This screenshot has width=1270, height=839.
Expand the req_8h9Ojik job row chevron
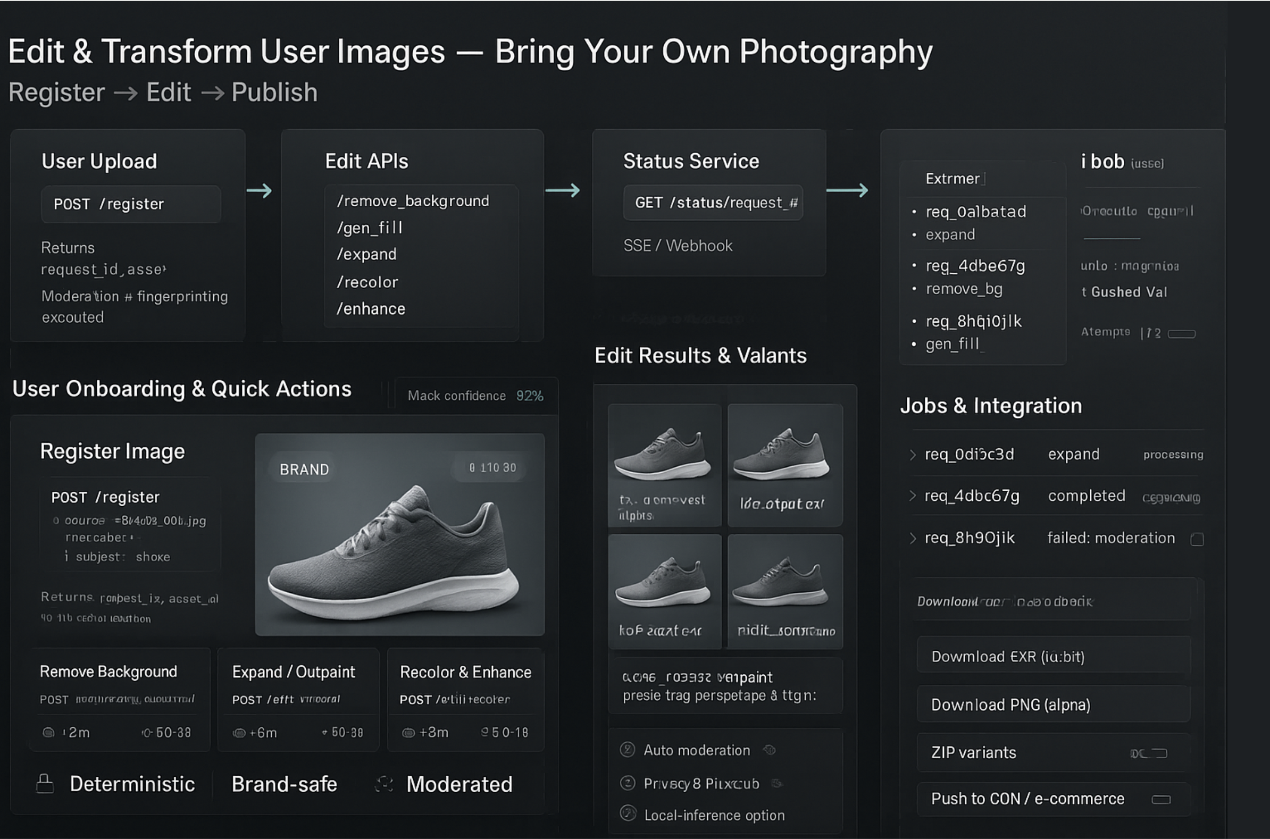[913, 538]
